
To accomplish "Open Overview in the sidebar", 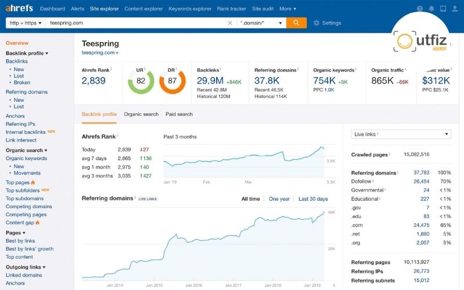I will pyautogui.click(x=17, y=43).
